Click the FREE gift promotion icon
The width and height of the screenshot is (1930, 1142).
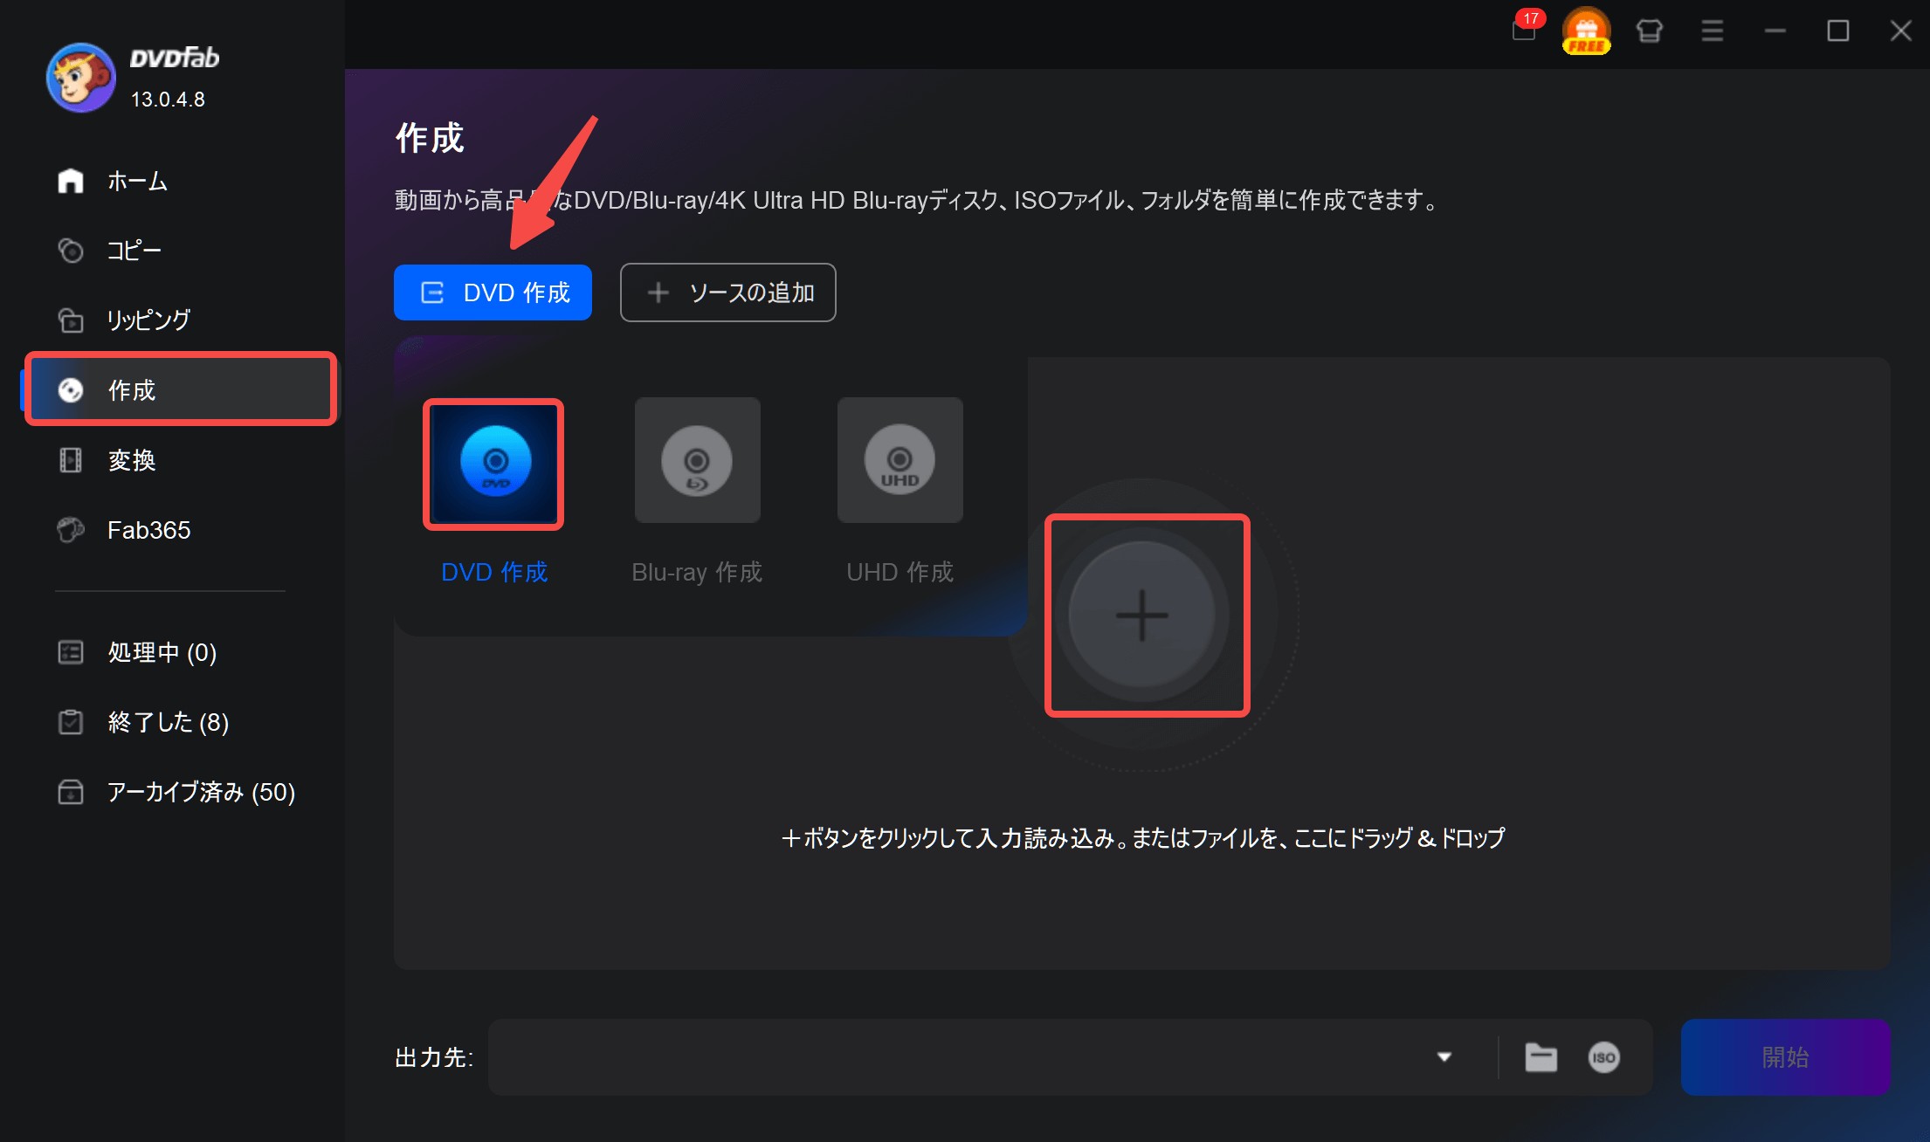point(1586,31)
